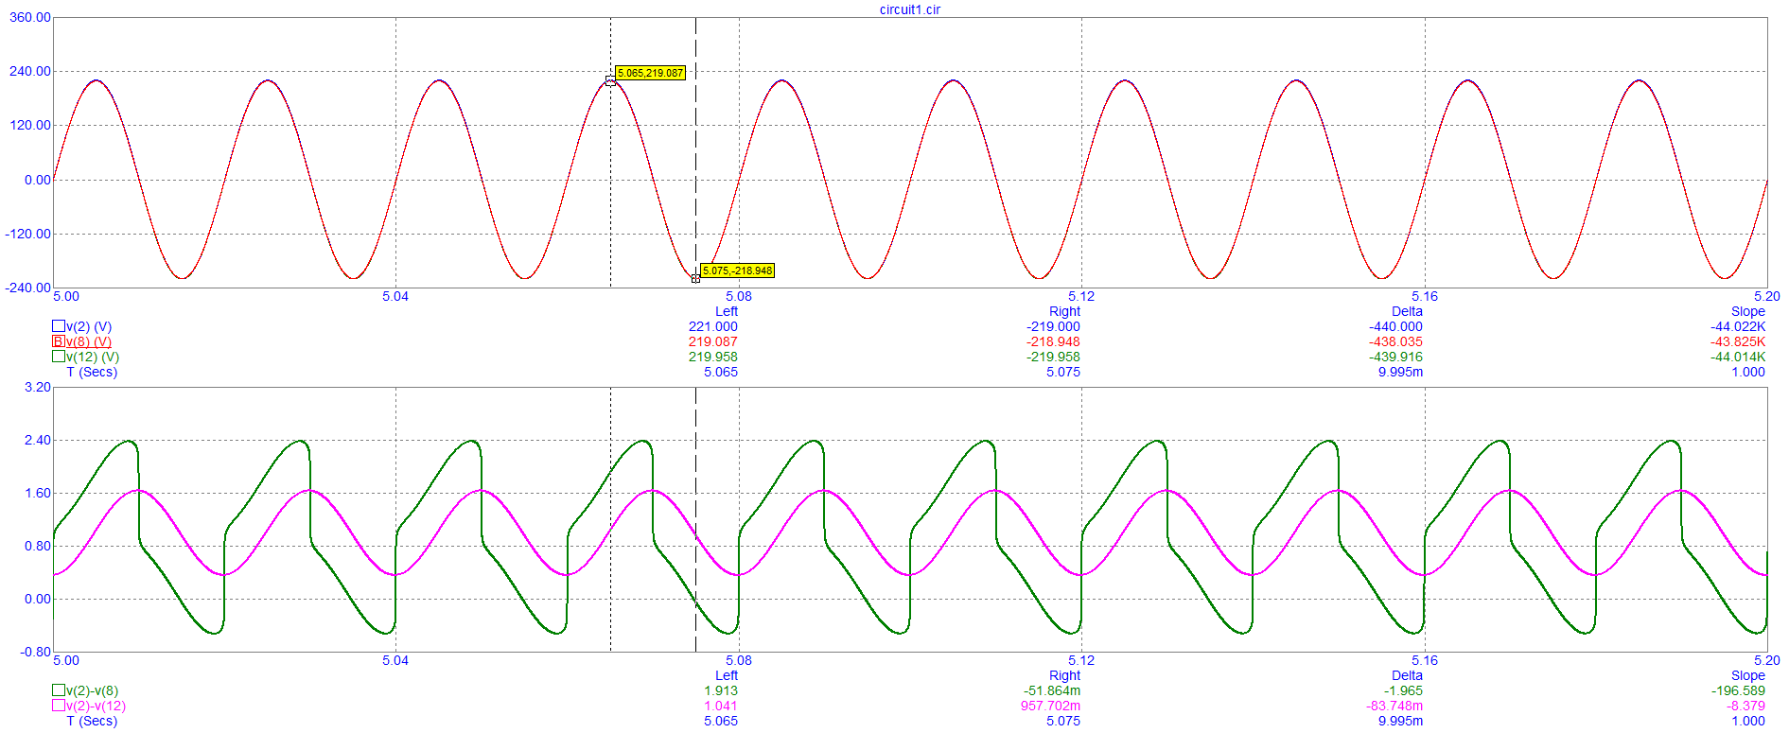Screen dimensions: 1789x733
Task: Click the Right value -219.000
Action: click(1054, 326)
